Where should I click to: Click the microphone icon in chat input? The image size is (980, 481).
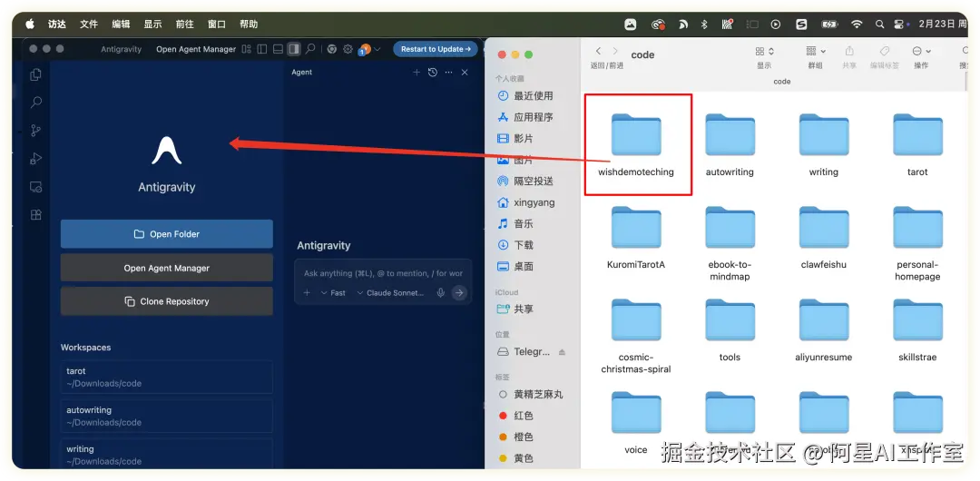pos(441,293)
